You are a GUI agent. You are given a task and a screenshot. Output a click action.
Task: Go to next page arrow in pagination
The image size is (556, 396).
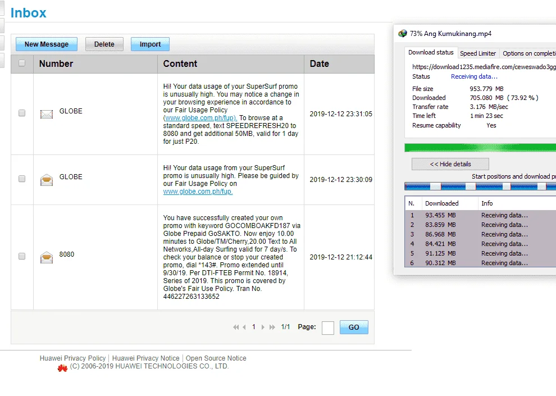click(263, 327)
